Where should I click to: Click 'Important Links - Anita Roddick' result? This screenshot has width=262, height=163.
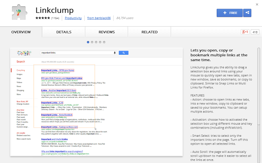(x=57, y=115)
